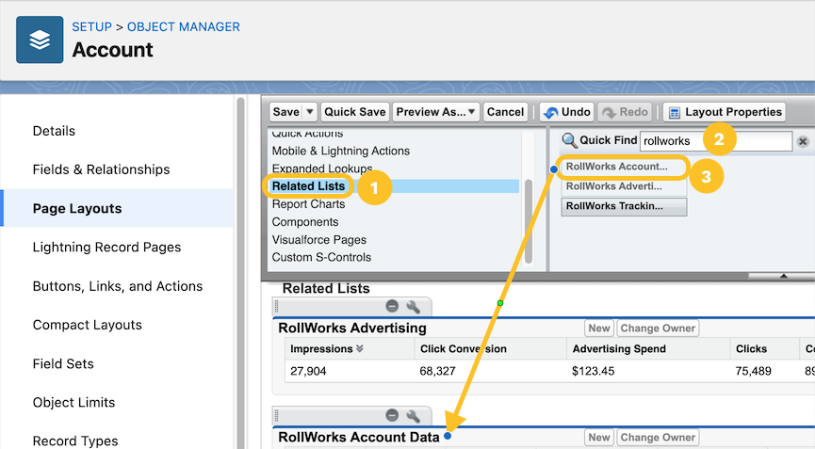Click the Quick Find input field

[x=716, y=141]
